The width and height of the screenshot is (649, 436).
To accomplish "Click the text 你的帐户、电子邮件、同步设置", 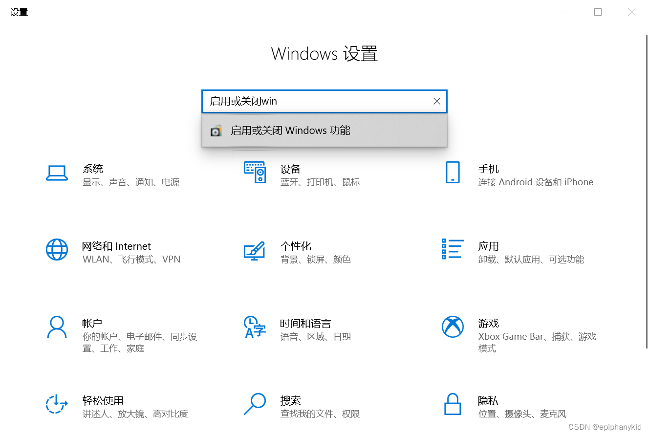I will coord(140,342).
